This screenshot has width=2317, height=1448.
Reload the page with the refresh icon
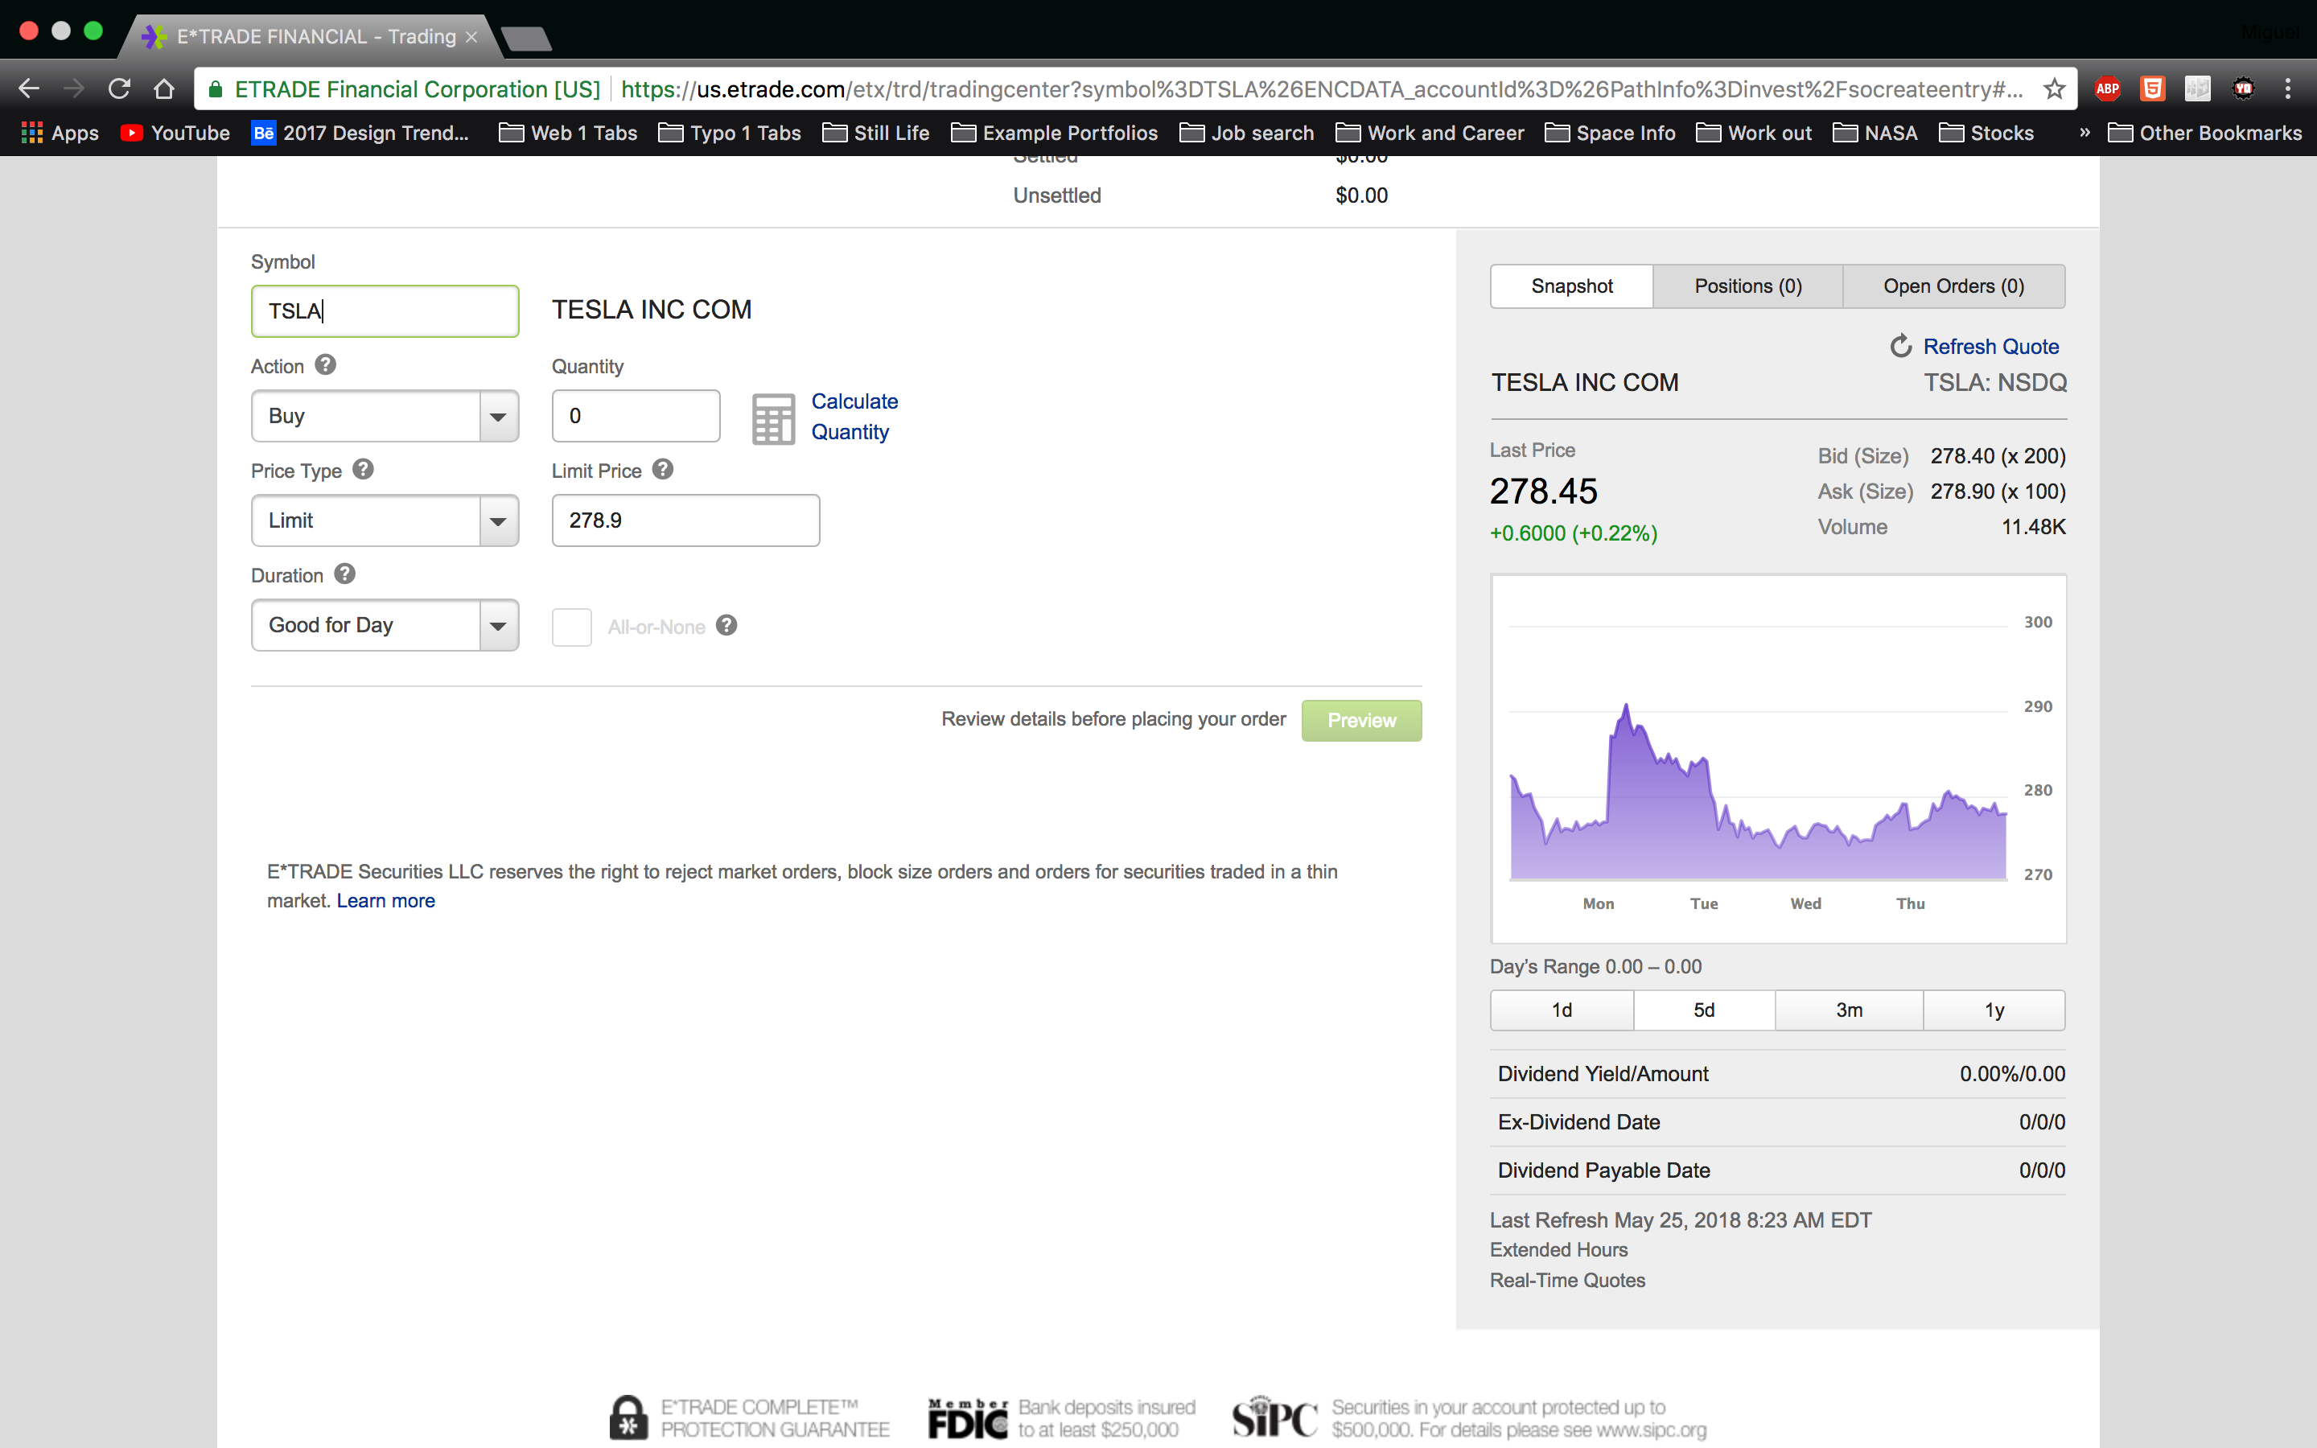click(x=119, y=89)
